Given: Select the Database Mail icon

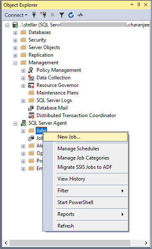Looking at the screenshot, I should (31, 108).
